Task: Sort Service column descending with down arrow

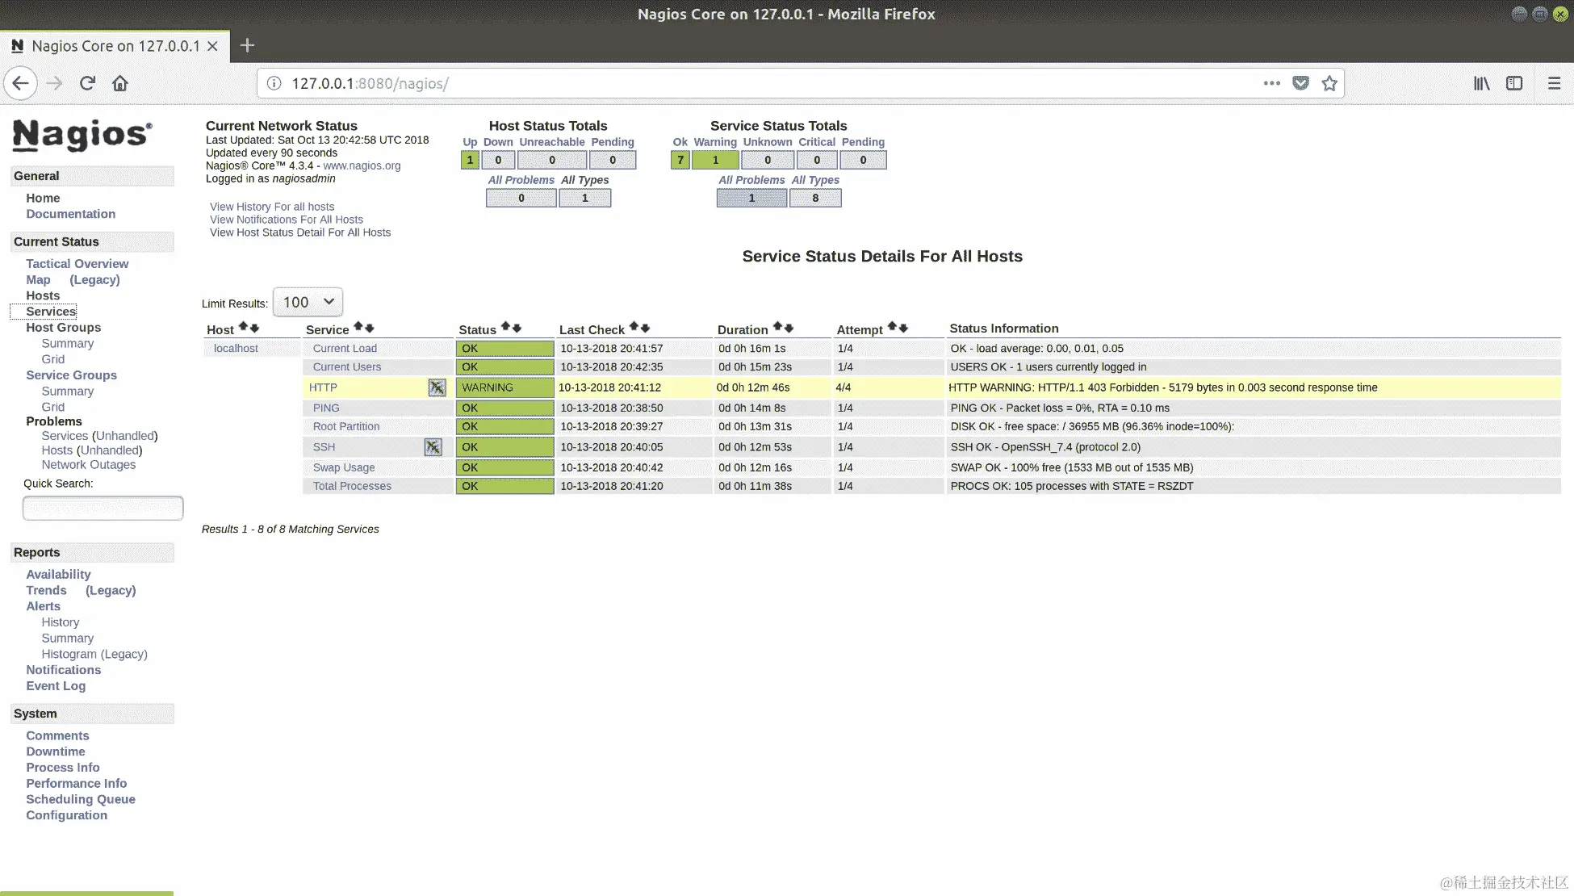Action: [370, 328]
